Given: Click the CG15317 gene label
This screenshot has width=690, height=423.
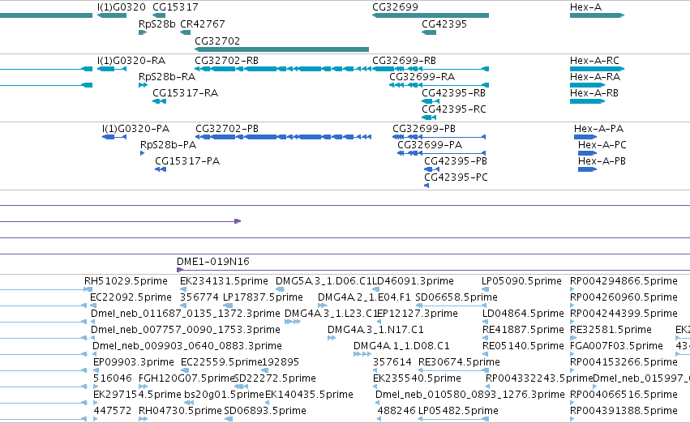Looking at the screenshot, I should pyautogui.click(x=175, y=7).
